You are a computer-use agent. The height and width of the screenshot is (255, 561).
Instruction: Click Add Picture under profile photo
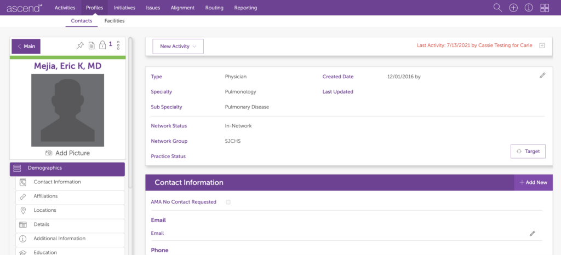tap(67, 153)
